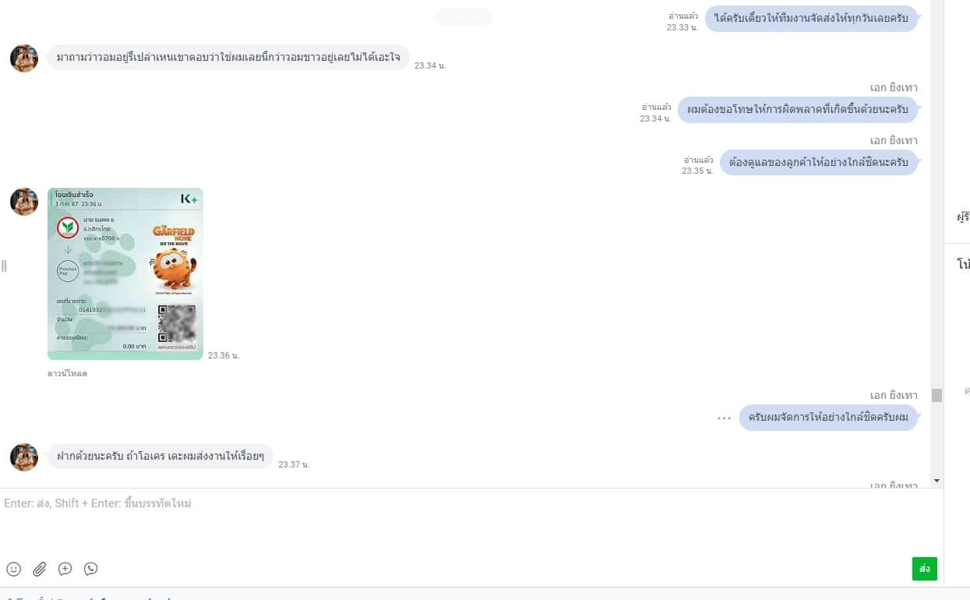Collapse the side panel using the left drag handle
Viewport: 970px width, 600px height.
4,266
